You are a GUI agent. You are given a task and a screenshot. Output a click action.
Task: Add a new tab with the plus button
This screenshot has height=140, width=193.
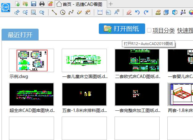pos(111,4)
